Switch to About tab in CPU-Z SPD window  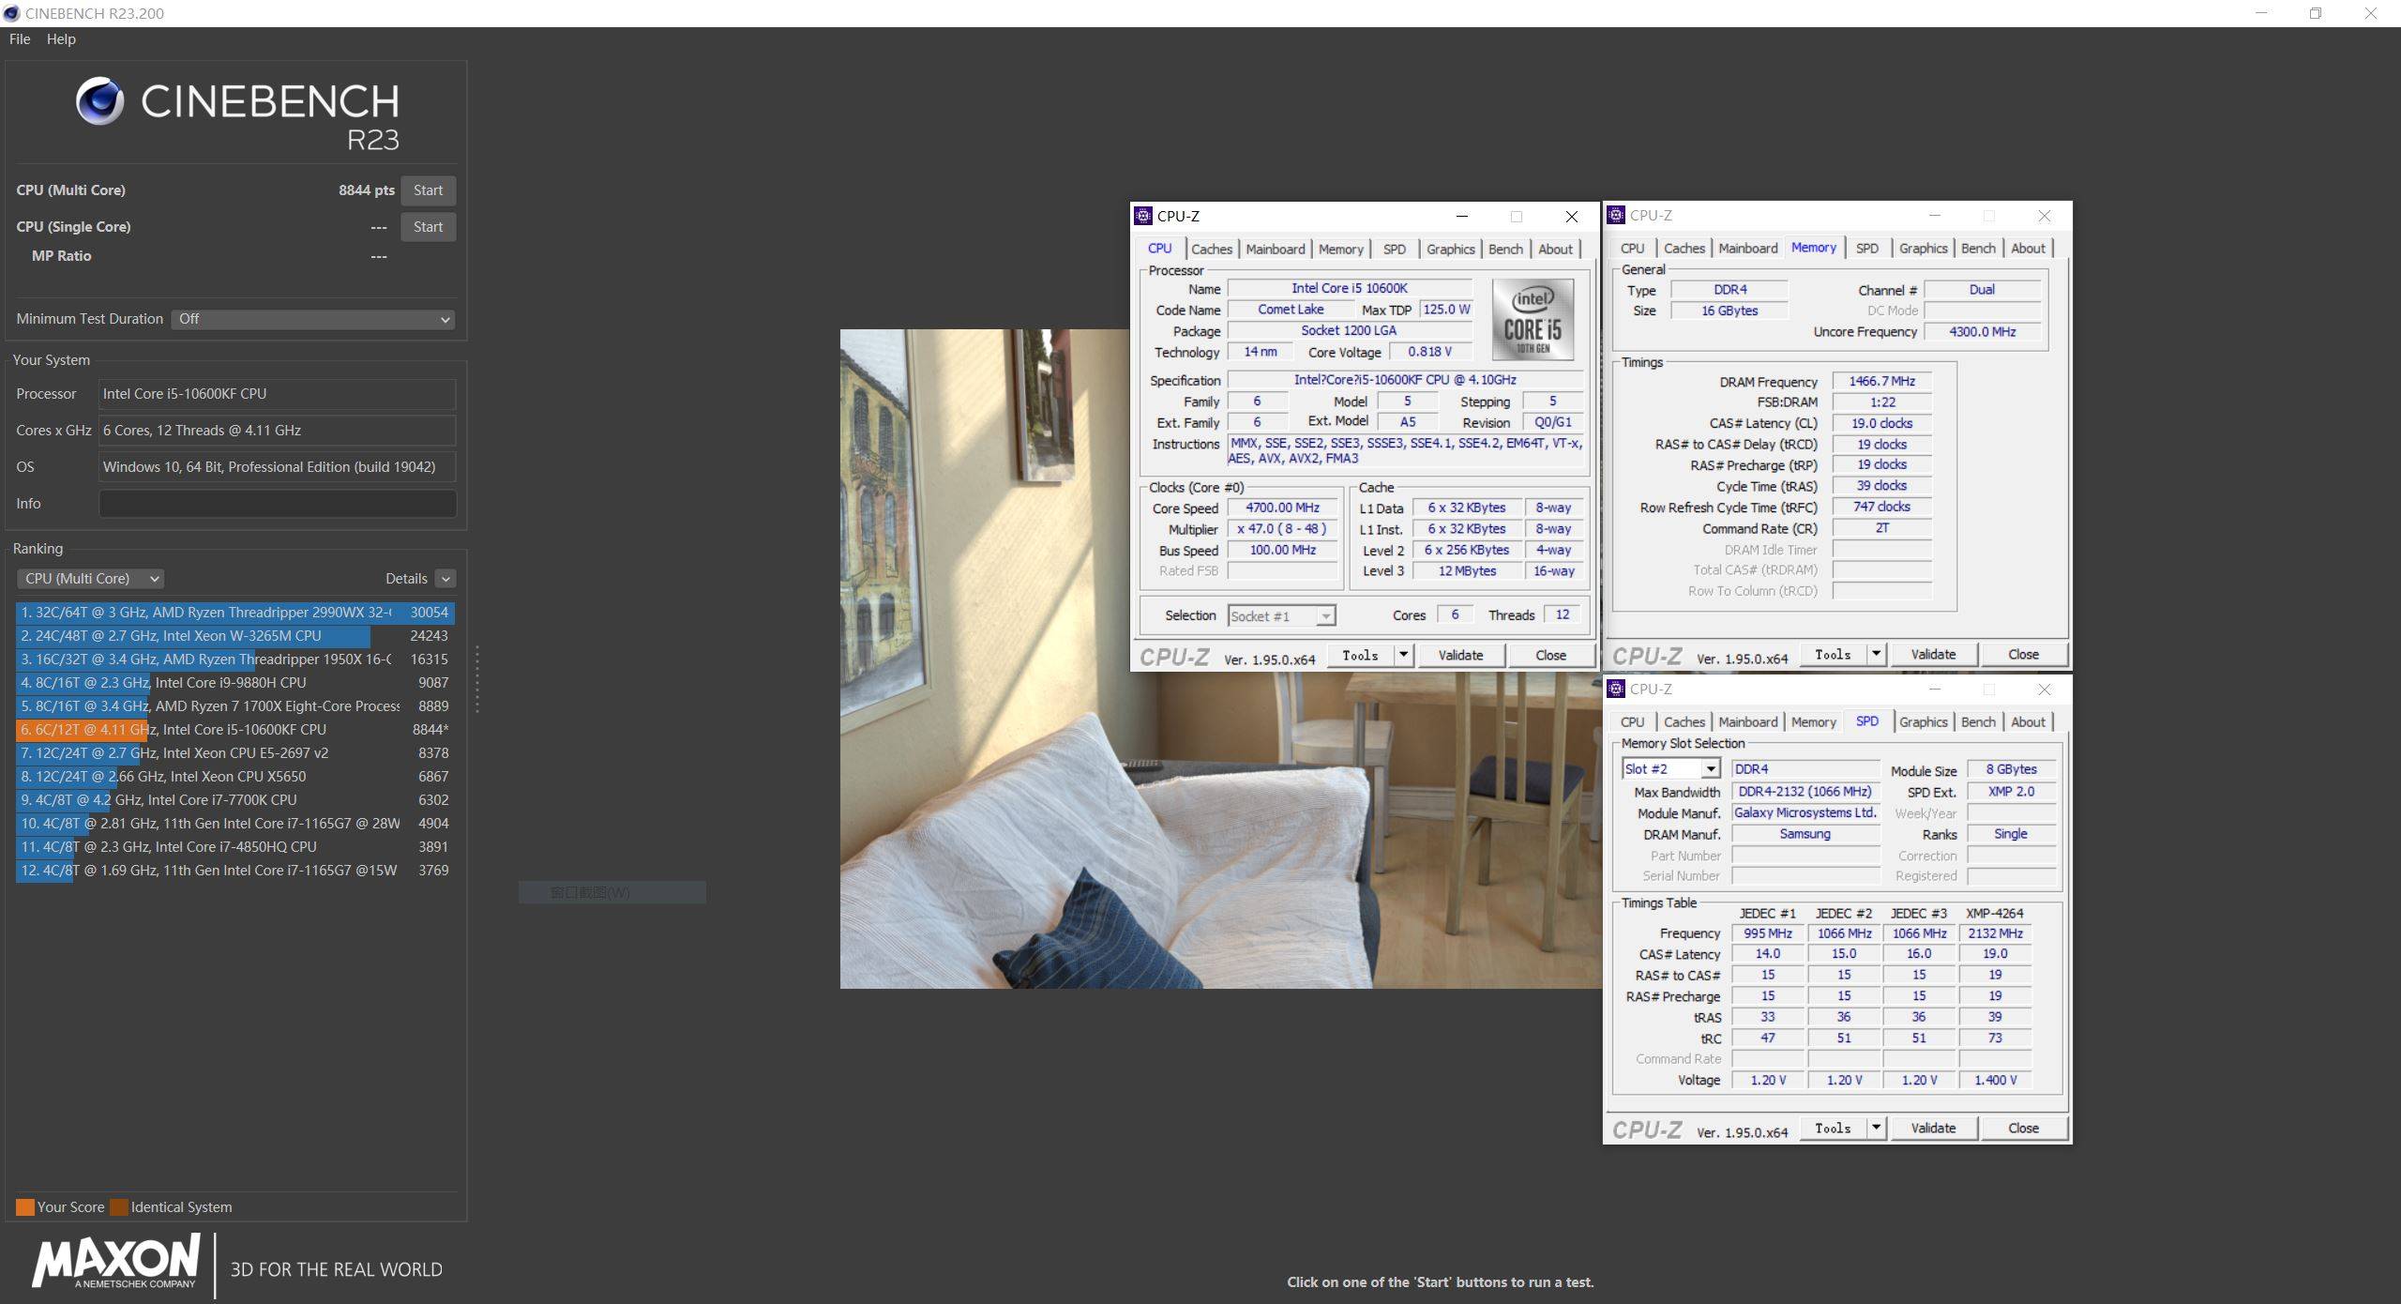(x=2028, y=721)
